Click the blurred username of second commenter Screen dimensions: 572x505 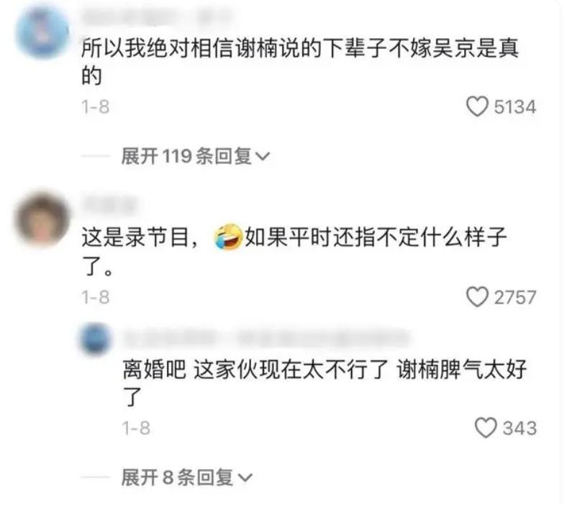109,204
